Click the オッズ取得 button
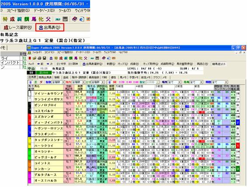 (150, 64)
